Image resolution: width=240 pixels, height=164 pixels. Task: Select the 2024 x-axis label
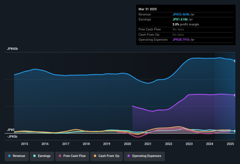[x=210, y=144]
